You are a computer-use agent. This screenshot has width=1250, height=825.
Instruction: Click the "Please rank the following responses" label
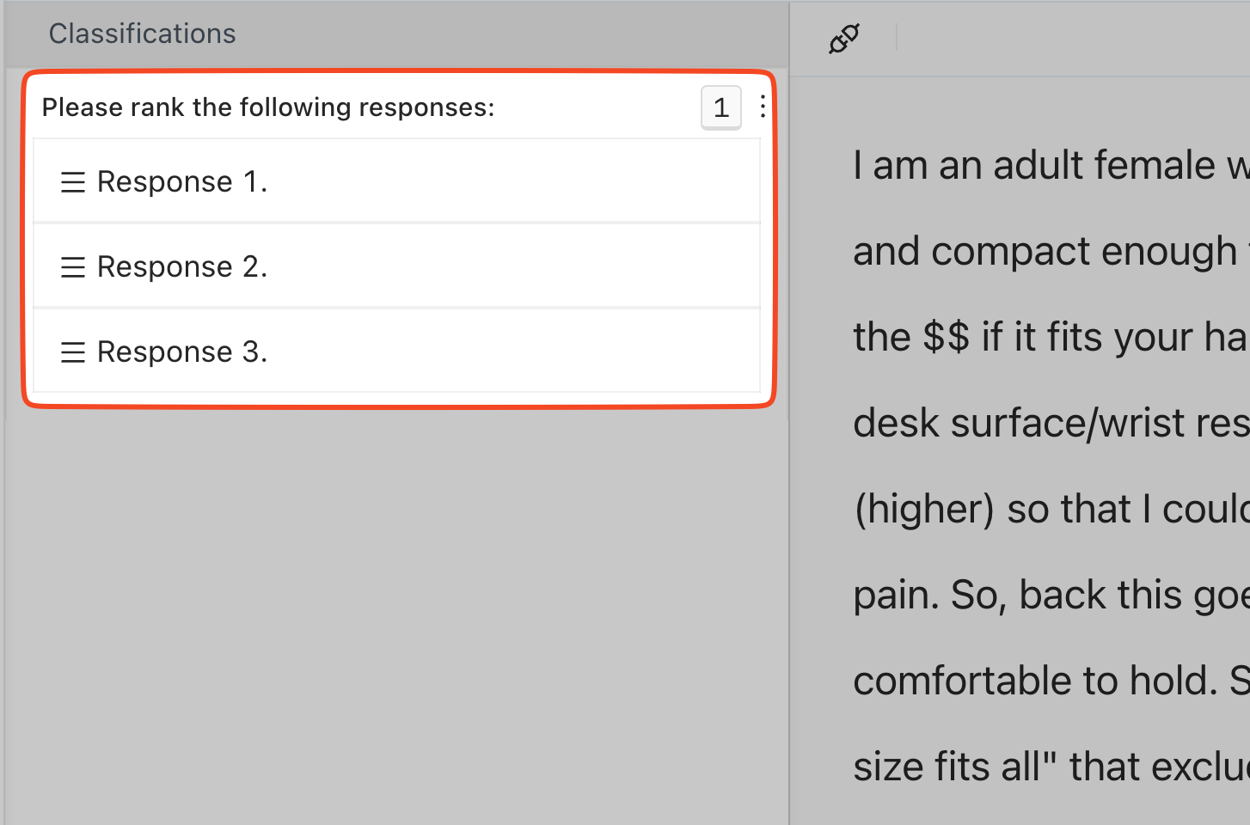pyautogui.click(x=268, y=107)
